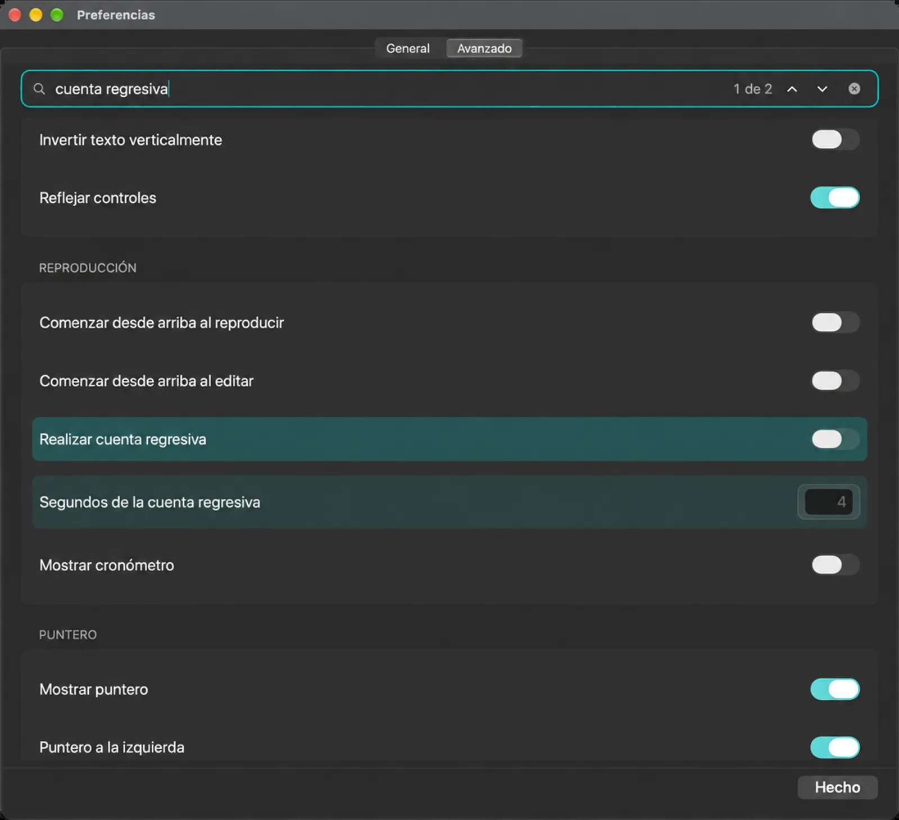Click the REPRODUCCIÓN section header
899x820 pixels.
(x=88, y=268)
